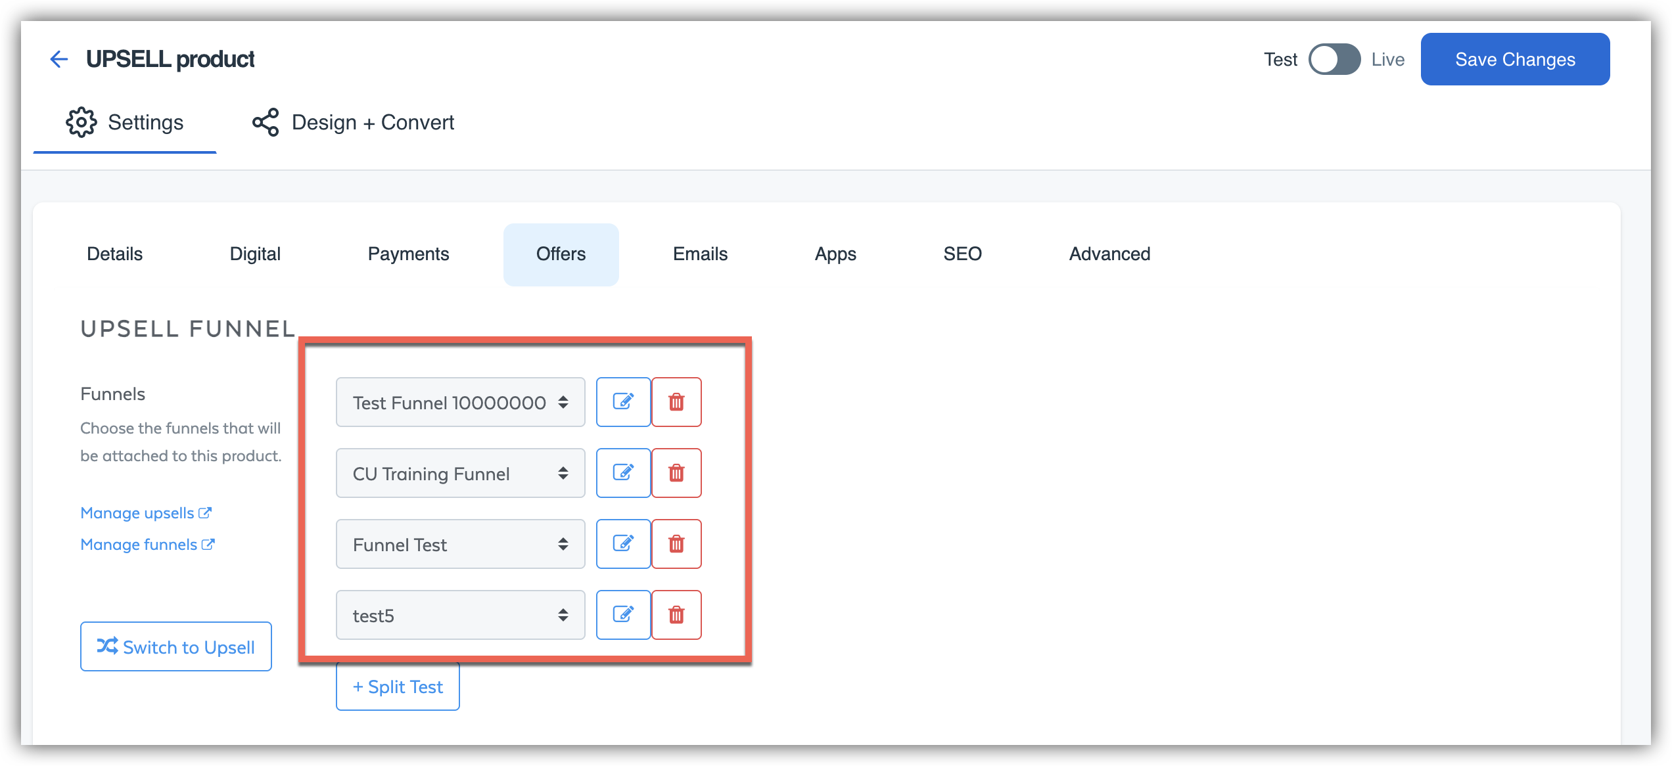Open the Funnel Test select box
This screenshot has height=766, width=1672.
pyautogui.click(x=460, y=544)
